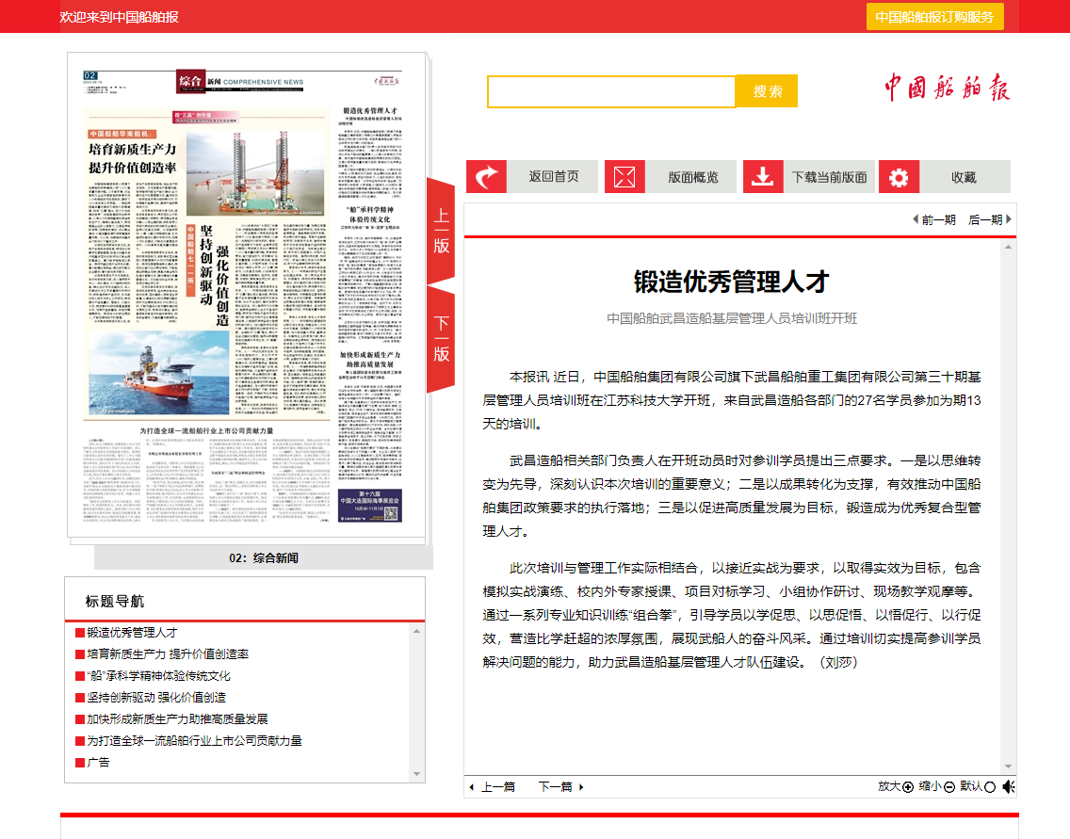Go to previous issue (前一期)

pos(934,219)
